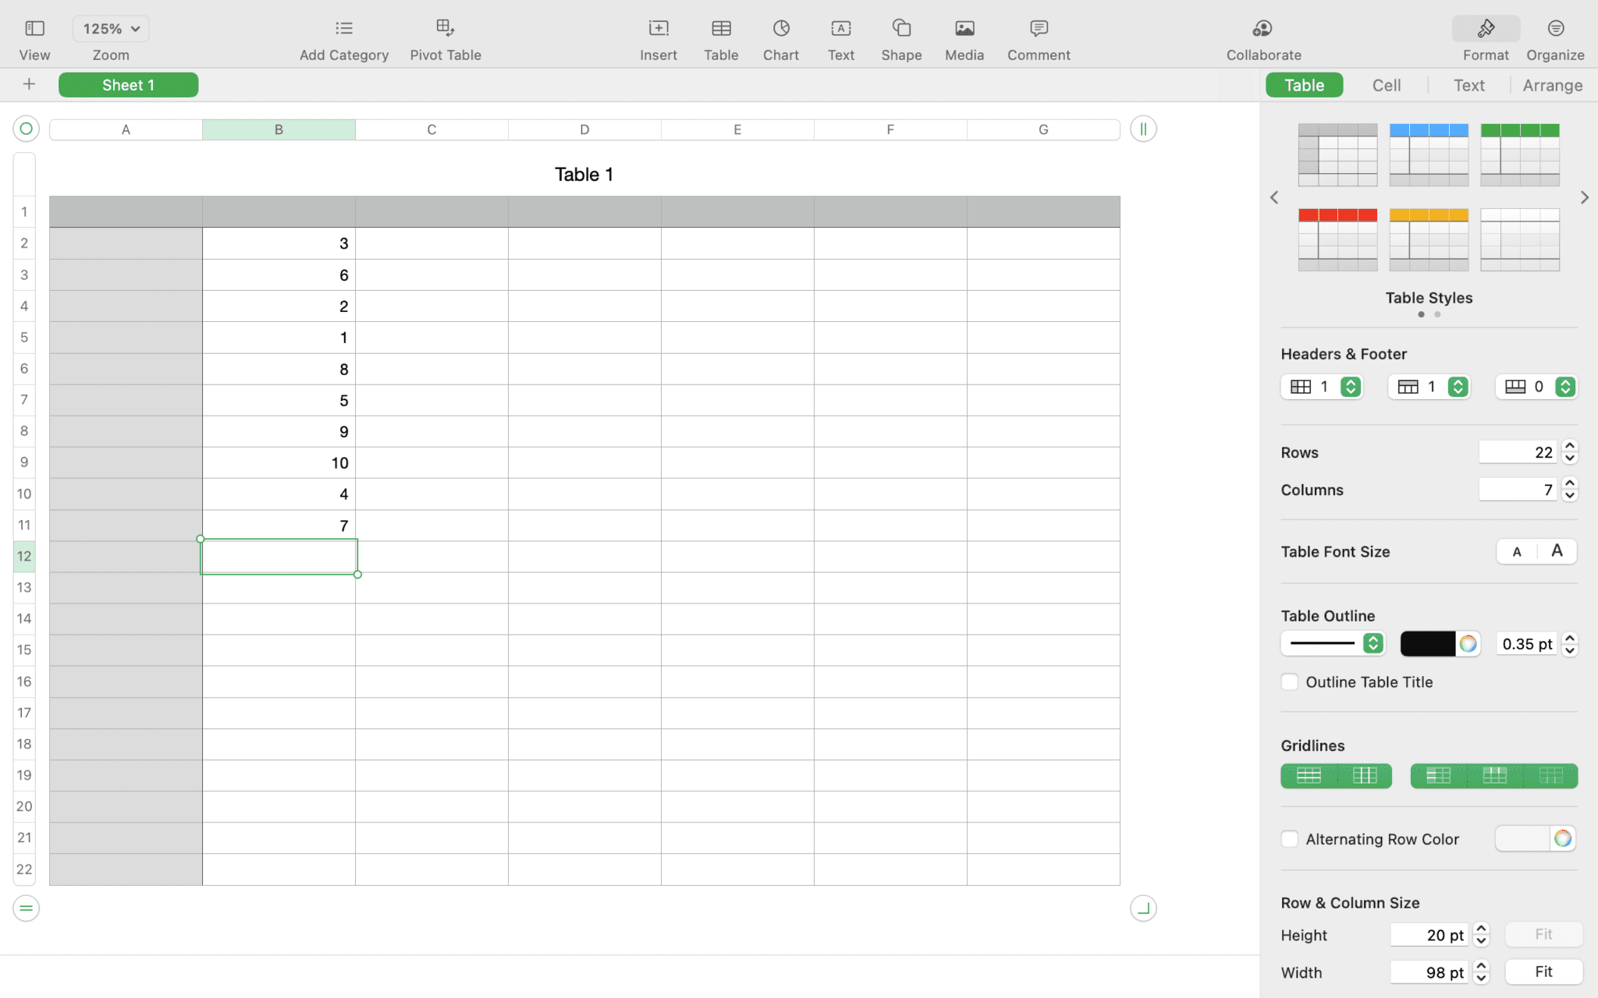The image size is (1598, 998).
Task: Open the Zoom percentage dropdown
Action: tap(110, 28)
